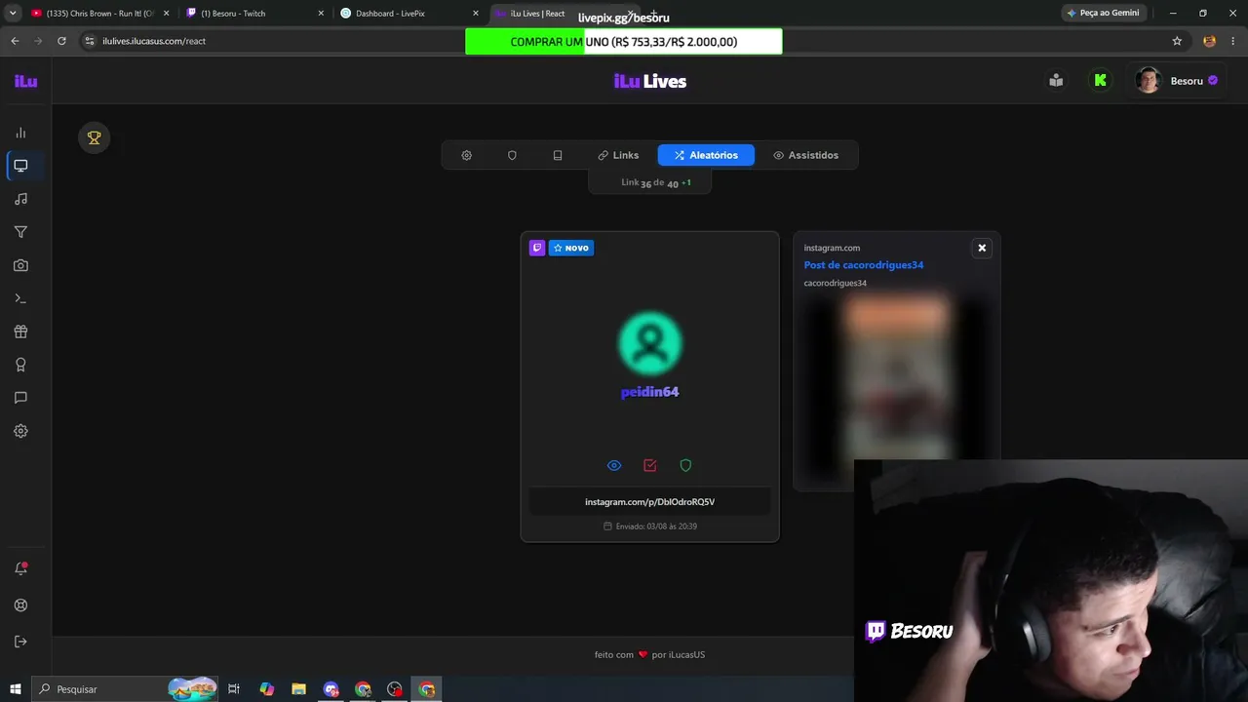Open the gear settings tab in toolbar
Image resolution: width=1248 pixels, height=702 pixels.
(x=466, y=155)
